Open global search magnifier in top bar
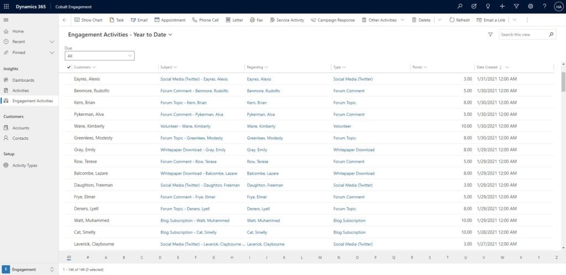This screenshot has width=566, height=275. [459, 7]
